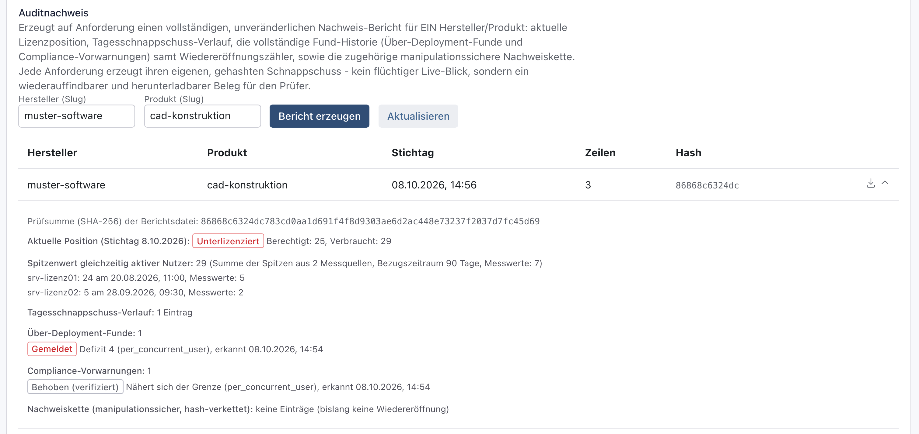This screenshot has height=434, width=919.
Task: Click the Hersteller column header
Action: point(52,153)
